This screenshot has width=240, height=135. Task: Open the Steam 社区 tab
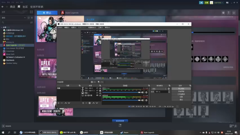tap(25, 7)
